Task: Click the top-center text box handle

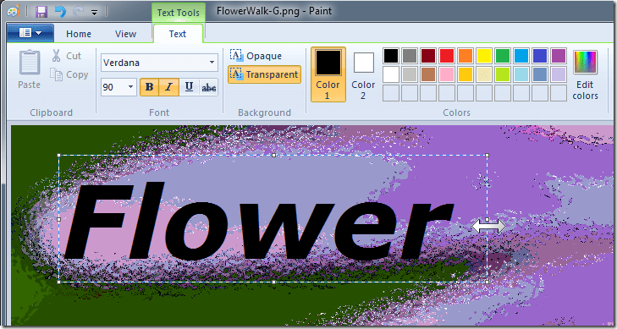Action: pyautogui.click(x=273, y=156)
